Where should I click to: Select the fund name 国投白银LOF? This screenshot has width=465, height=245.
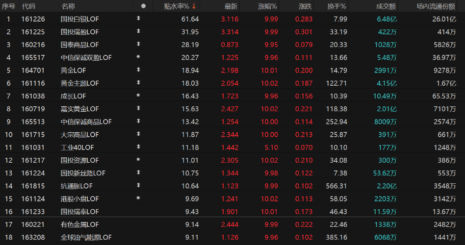tap(79, 19)
